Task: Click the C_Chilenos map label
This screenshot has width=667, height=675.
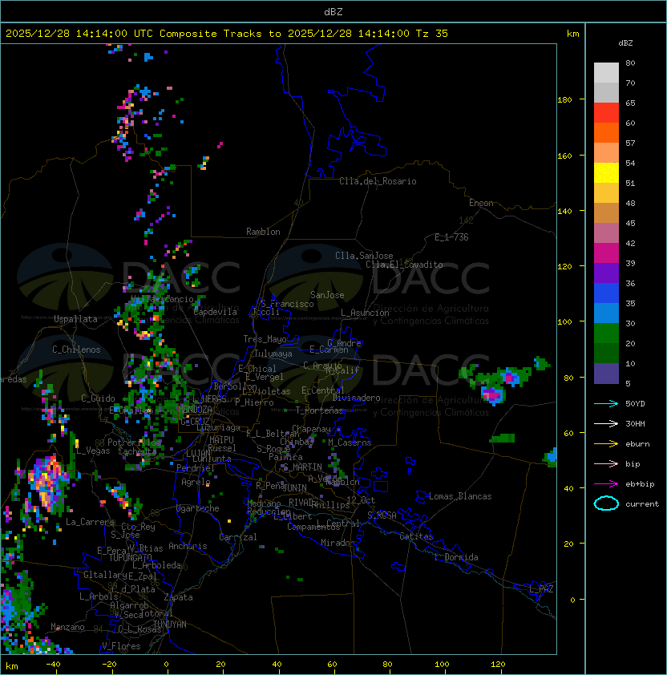Action: [x=76, y=350]
